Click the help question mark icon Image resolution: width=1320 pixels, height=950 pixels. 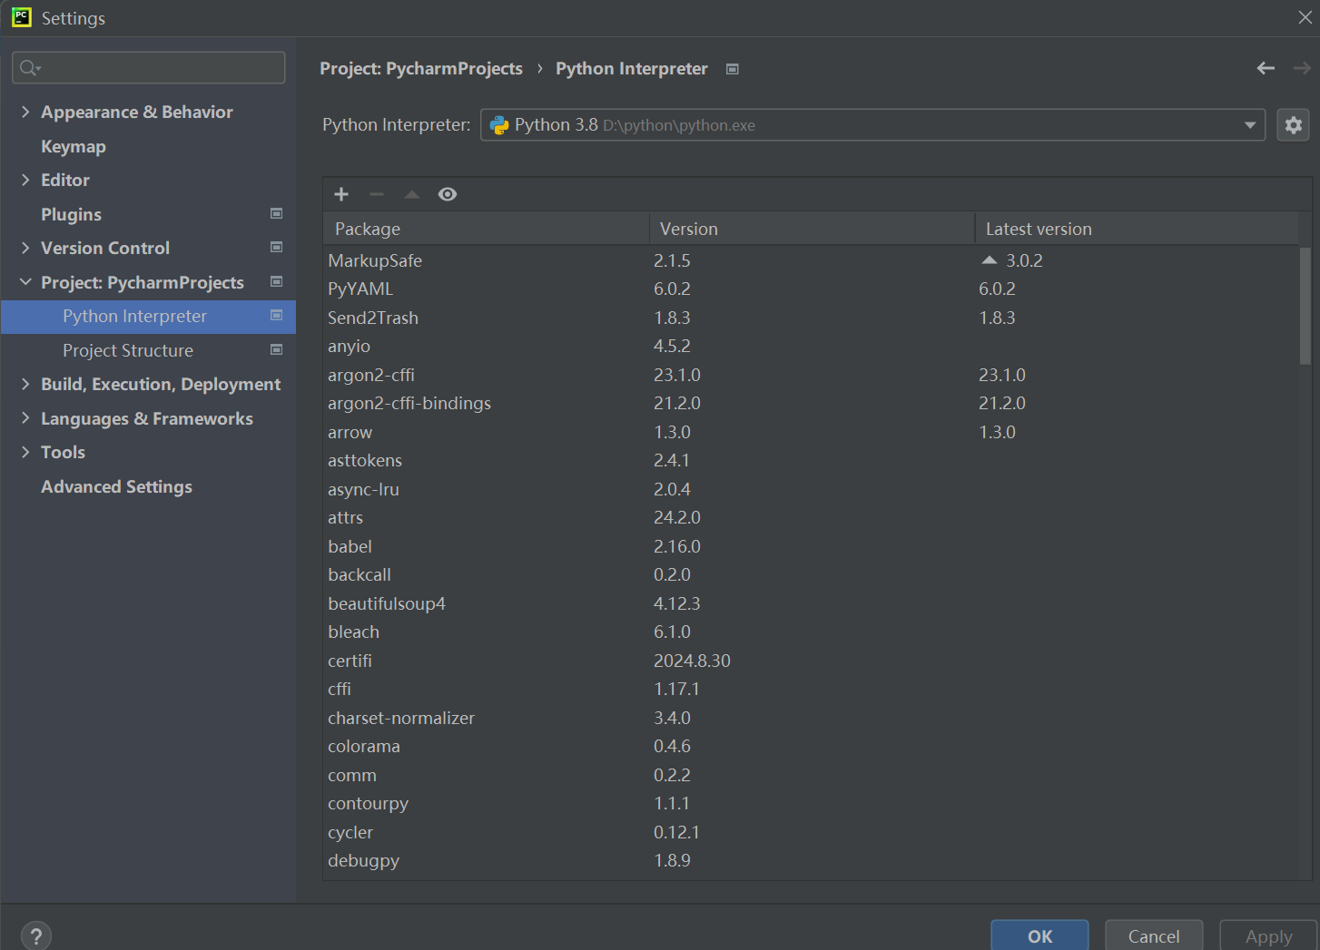click(x=36, y=936)
